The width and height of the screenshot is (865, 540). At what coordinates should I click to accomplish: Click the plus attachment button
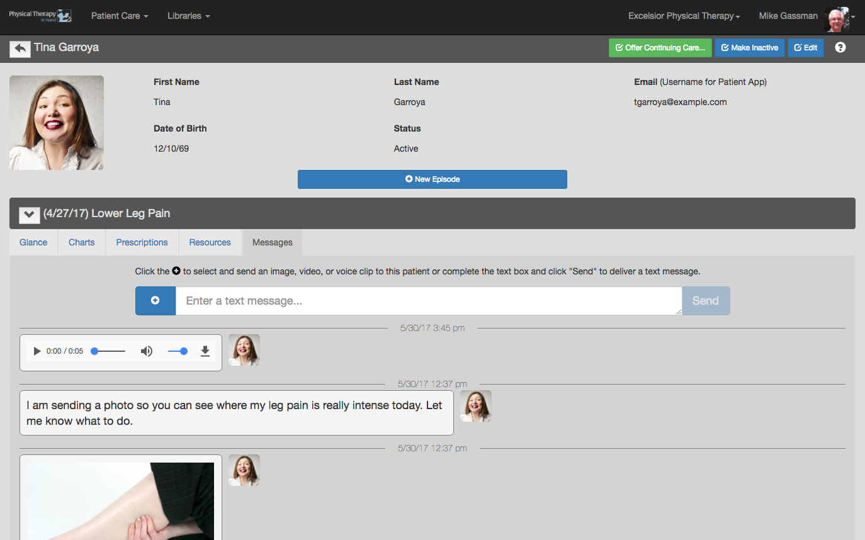pyautogui.click(x=155, y=301)
